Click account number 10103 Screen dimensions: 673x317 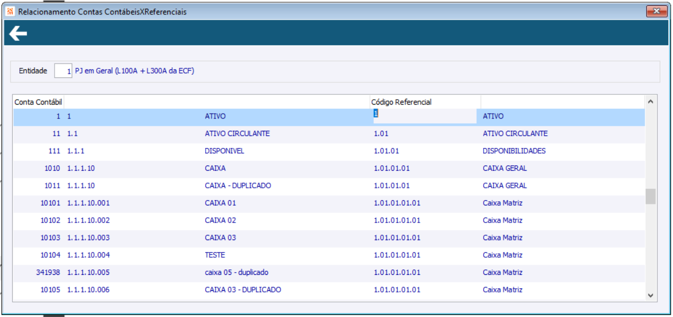[x=50, y=237]
